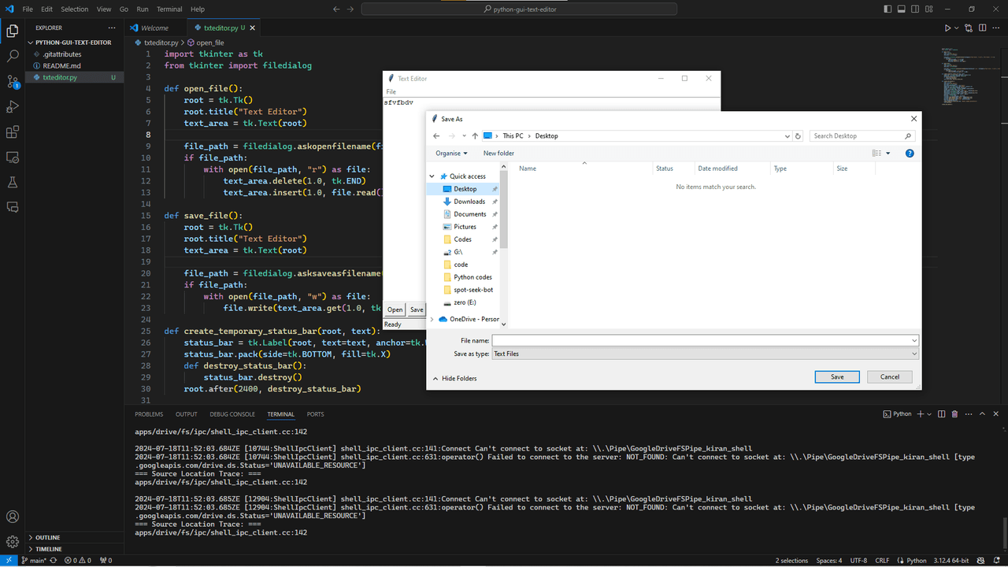This screenshot has height=567, width=1008.
Task: Open the Manage gear icon
Action: pos(13,542)
